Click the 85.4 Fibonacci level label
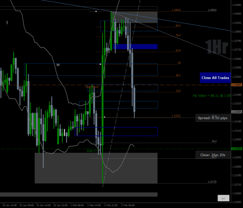The width and height of the screenshot is (243, 208). point(178,26)
